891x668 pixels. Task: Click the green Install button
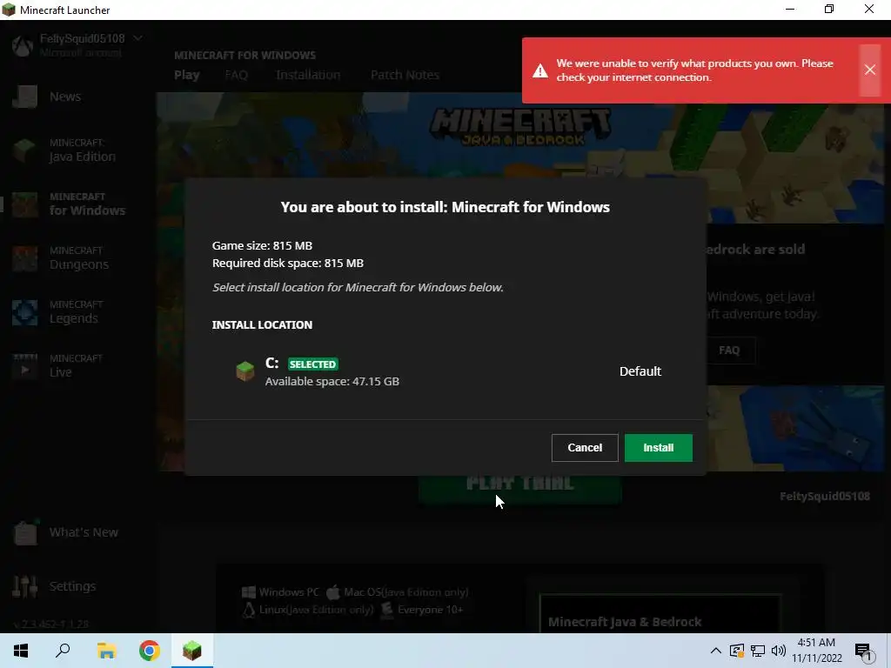(x=658, y=448)
